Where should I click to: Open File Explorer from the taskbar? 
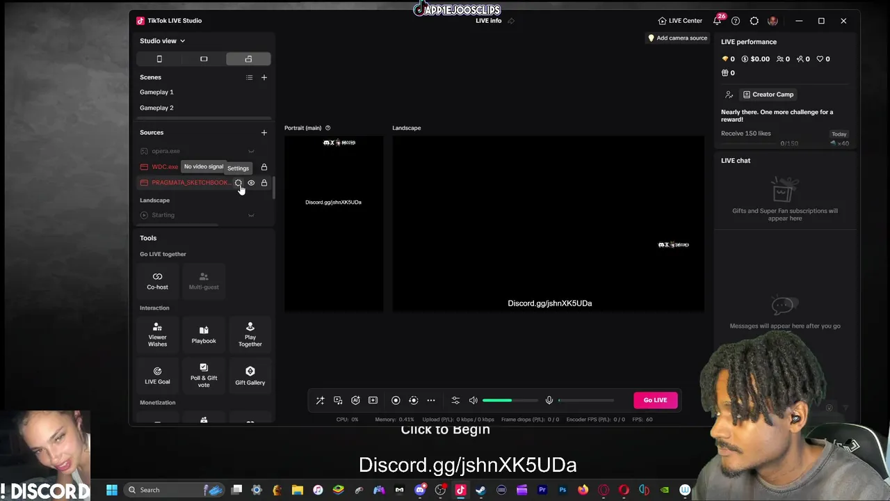coord(298,490)
